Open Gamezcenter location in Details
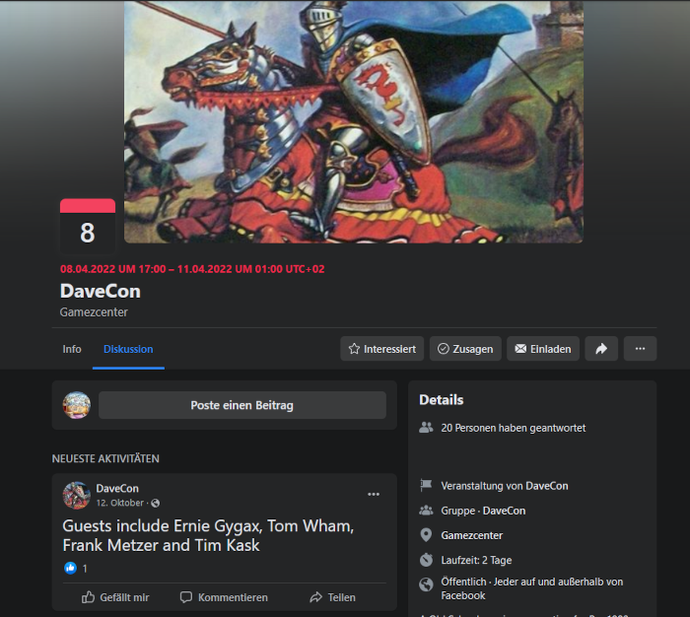The width and height of the screenshot is (690, 617). click(472, 535)
